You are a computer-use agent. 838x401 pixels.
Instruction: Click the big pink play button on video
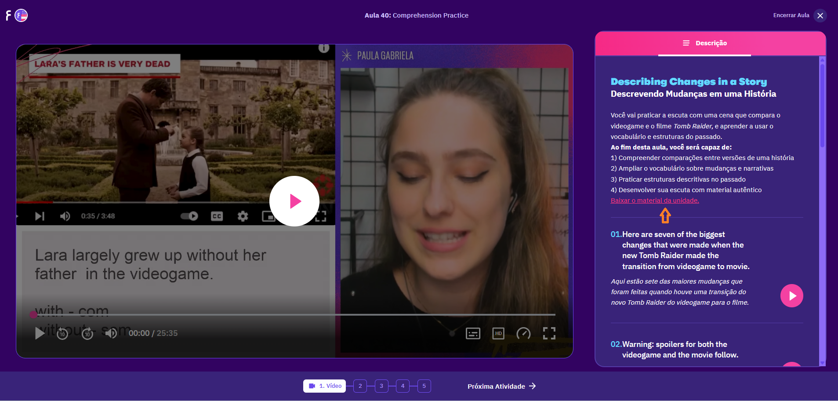point(294,201)
